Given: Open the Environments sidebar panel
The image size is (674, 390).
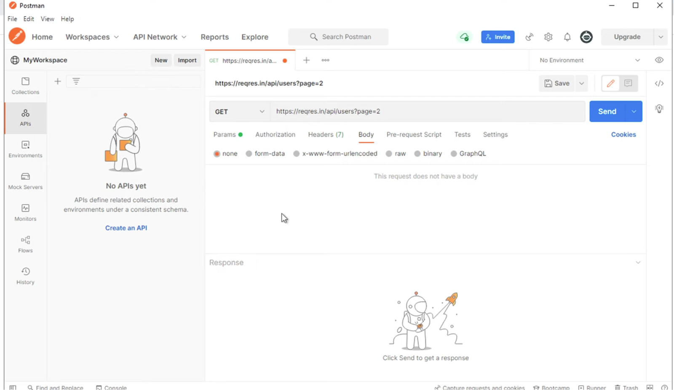Looking at the screenshot, I should point(25,150).
